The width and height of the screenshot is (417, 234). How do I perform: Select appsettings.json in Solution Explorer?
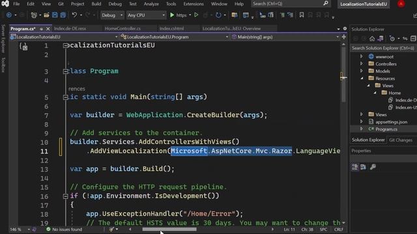[x=391, y=122]
